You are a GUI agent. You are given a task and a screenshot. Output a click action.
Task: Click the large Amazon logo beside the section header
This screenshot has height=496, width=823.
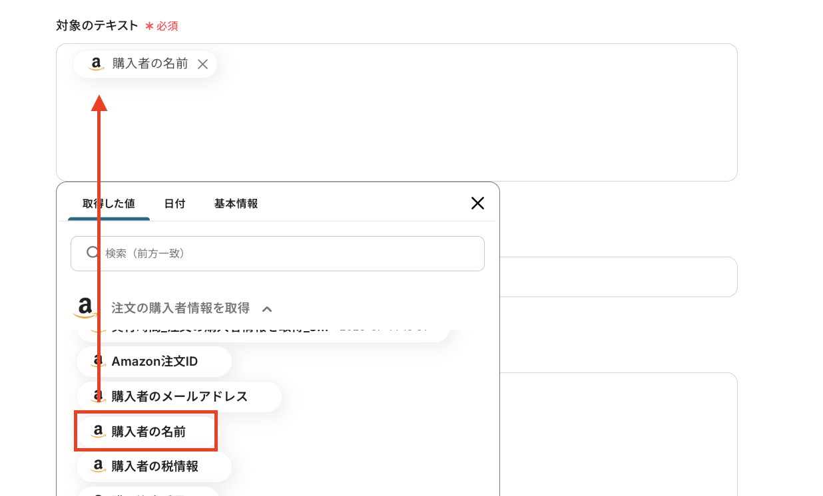tap(85, 308)
